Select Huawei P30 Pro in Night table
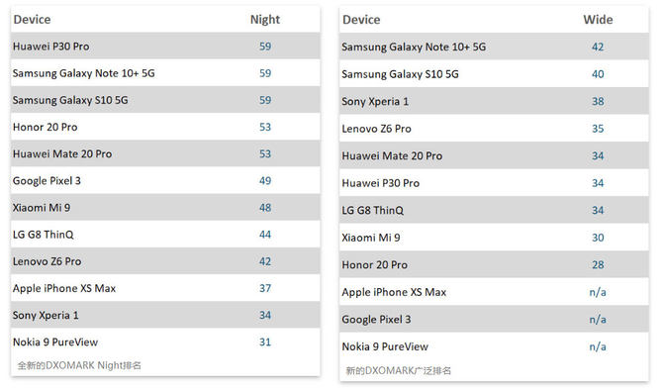The height and width of the screenshot is (391, 663). (50, 47)
